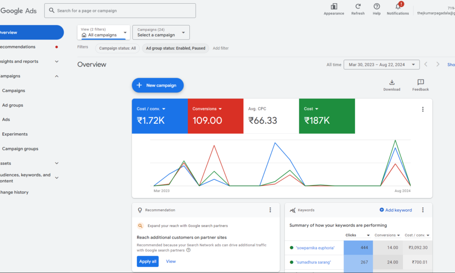
Task: Open the Help icon
Action: (x=377, y=6)
